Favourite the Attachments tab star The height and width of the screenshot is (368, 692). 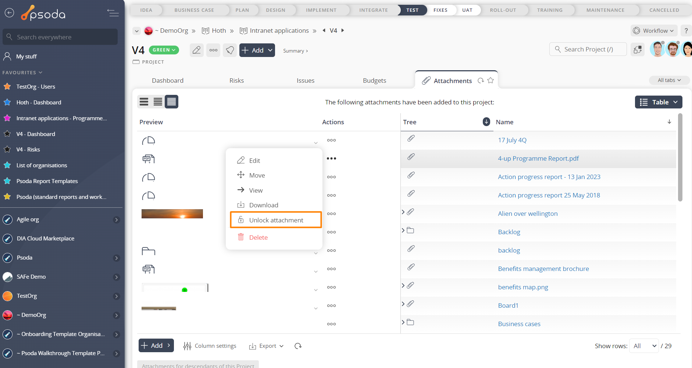click(491, 81)
